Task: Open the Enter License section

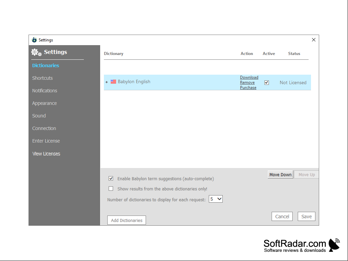Action: coord(46,141)
